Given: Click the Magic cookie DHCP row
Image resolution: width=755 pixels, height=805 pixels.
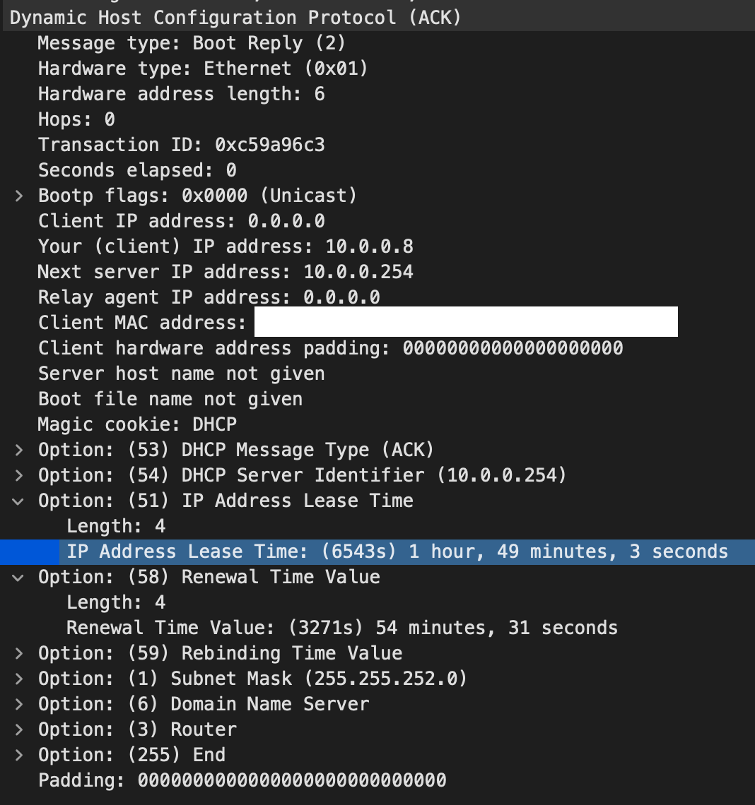Looking at the screenshot, I should click(x=137, y=424).
